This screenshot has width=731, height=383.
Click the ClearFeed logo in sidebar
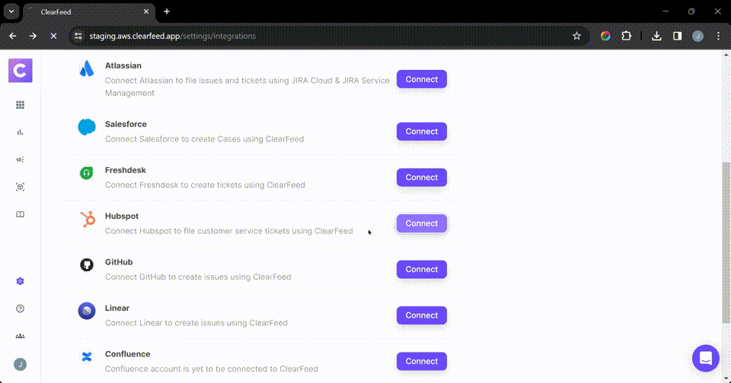point(21,71)
